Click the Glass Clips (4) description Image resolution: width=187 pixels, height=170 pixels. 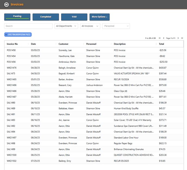[120, 91]
